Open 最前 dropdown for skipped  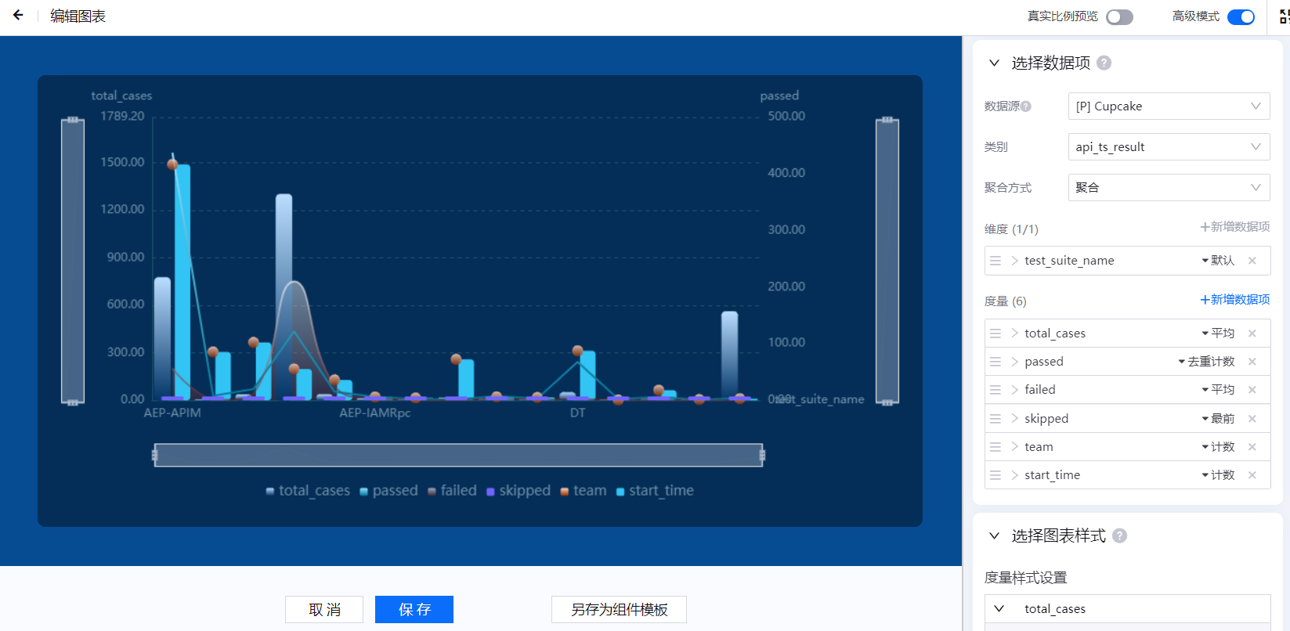pyautogui.click(x=1218, y=419)
